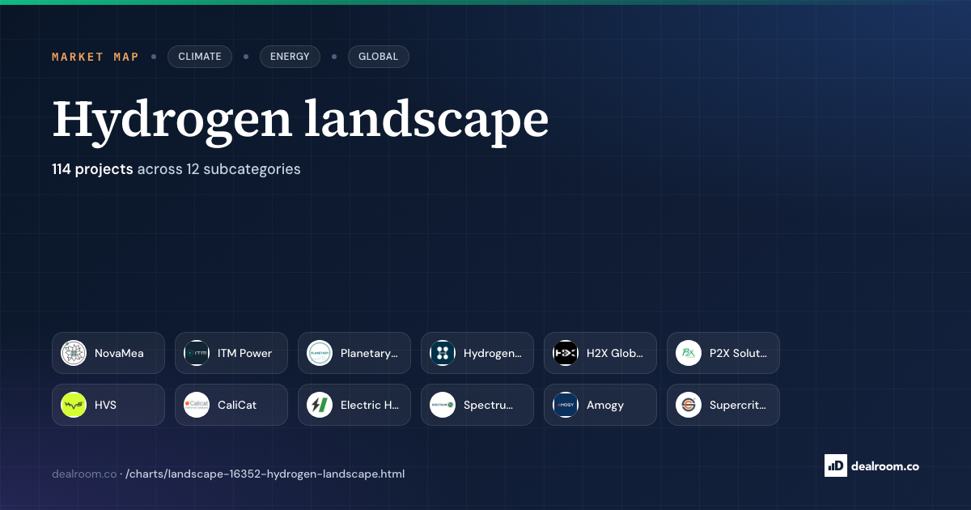Open the NovaMea company name
This screenshot has width=971, height=510.
[x=119, y=353]
